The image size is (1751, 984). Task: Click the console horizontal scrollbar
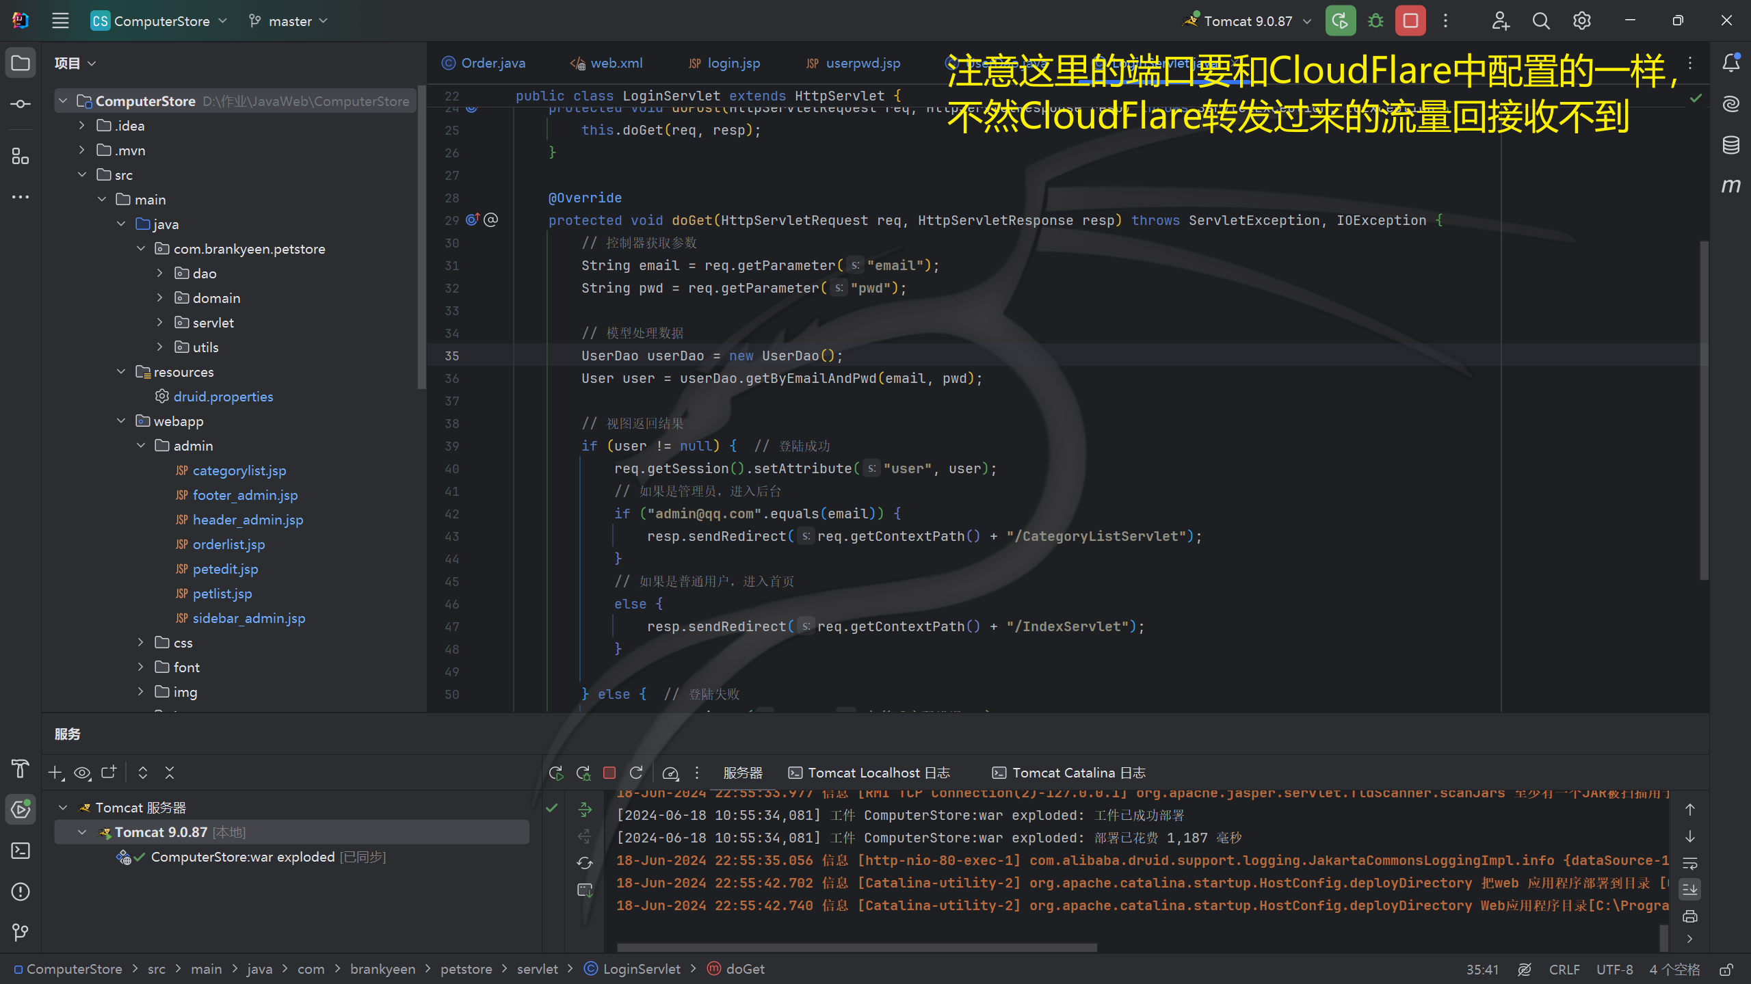tap(856, 948)
